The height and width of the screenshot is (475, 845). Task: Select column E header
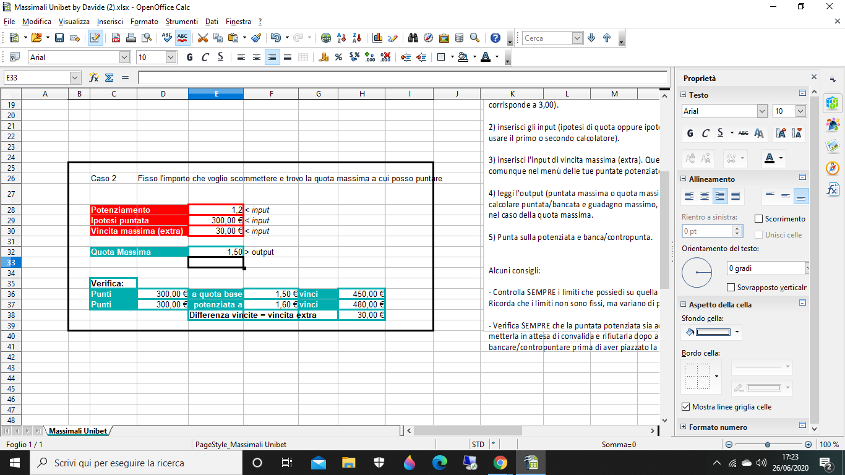(216, 93)
